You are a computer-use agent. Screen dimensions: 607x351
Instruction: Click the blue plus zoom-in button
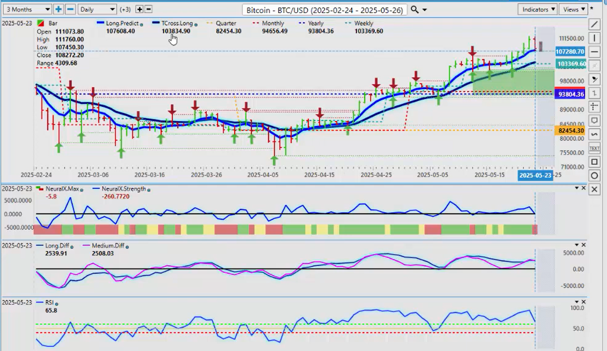[58, 10]
